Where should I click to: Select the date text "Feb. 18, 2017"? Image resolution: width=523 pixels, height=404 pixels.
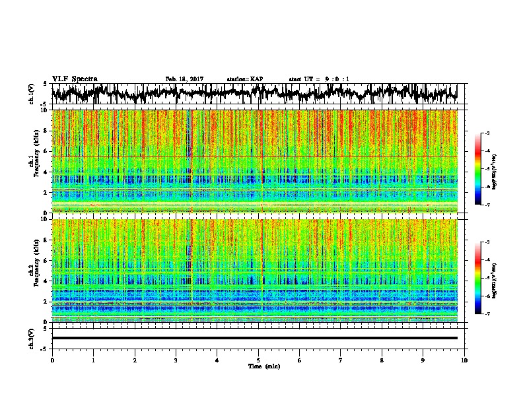(x=184, y=79)
